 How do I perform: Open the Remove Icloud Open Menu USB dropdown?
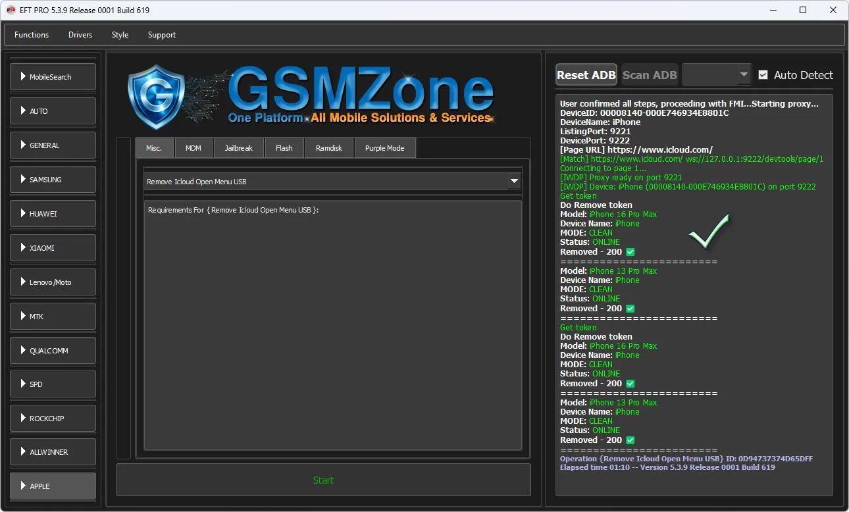[x=514, y=181]
